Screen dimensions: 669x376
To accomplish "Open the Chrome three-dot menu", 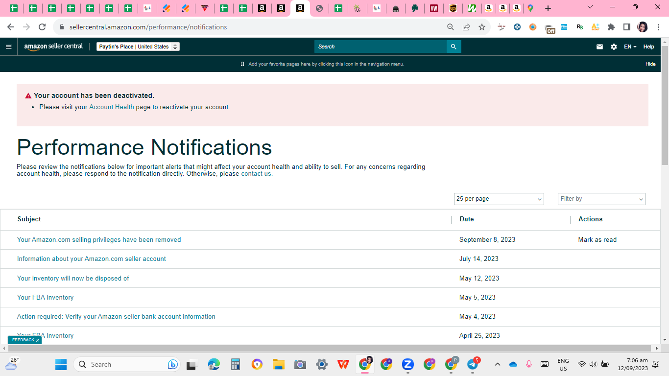I will coord(658,27).
